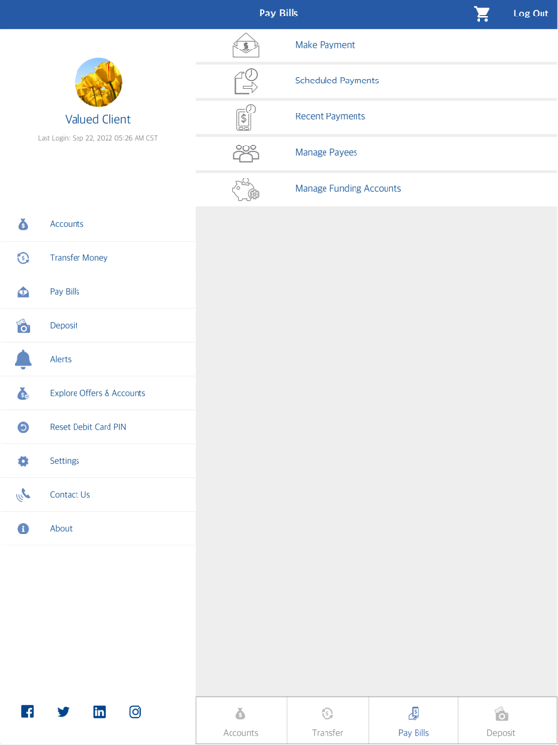558x745 pixels.
Task: Click the Valued Client name
Action: (98, 119)
